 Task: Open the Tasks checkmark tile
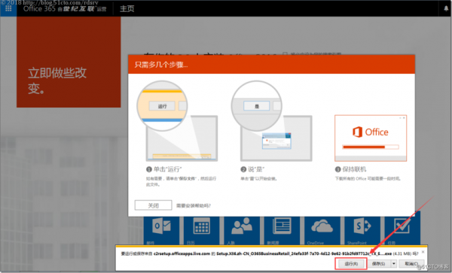point(402,229)
